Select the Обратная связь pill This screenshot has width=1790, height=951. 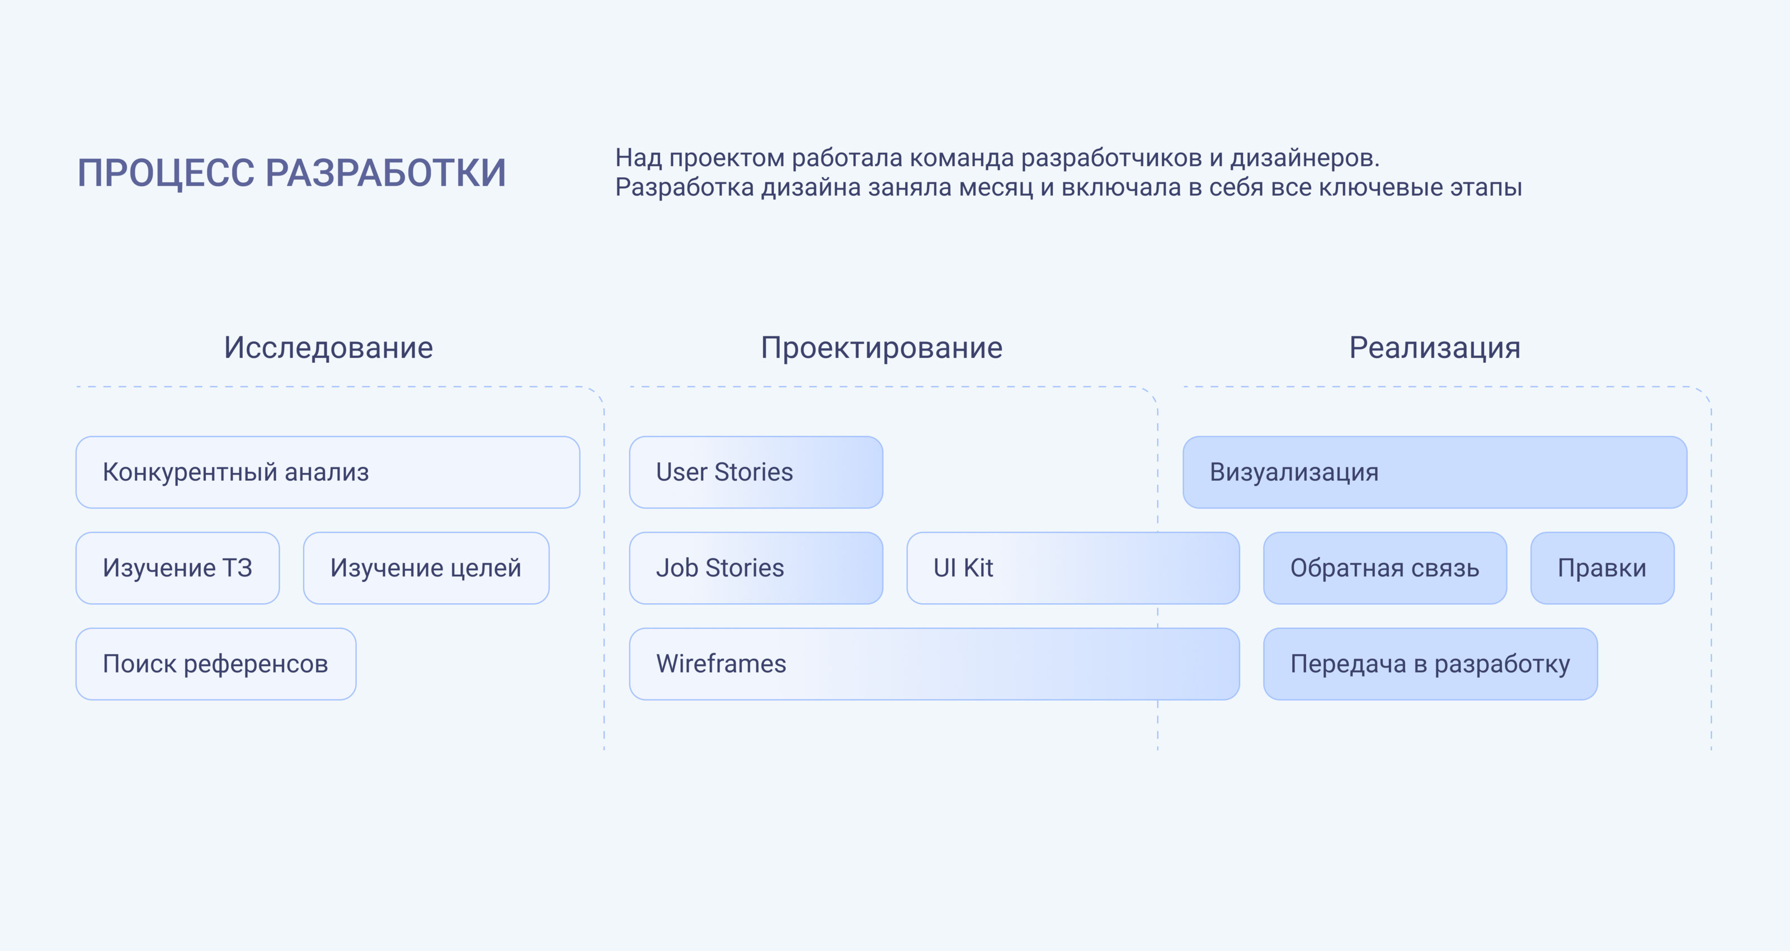click(1384, 568)
